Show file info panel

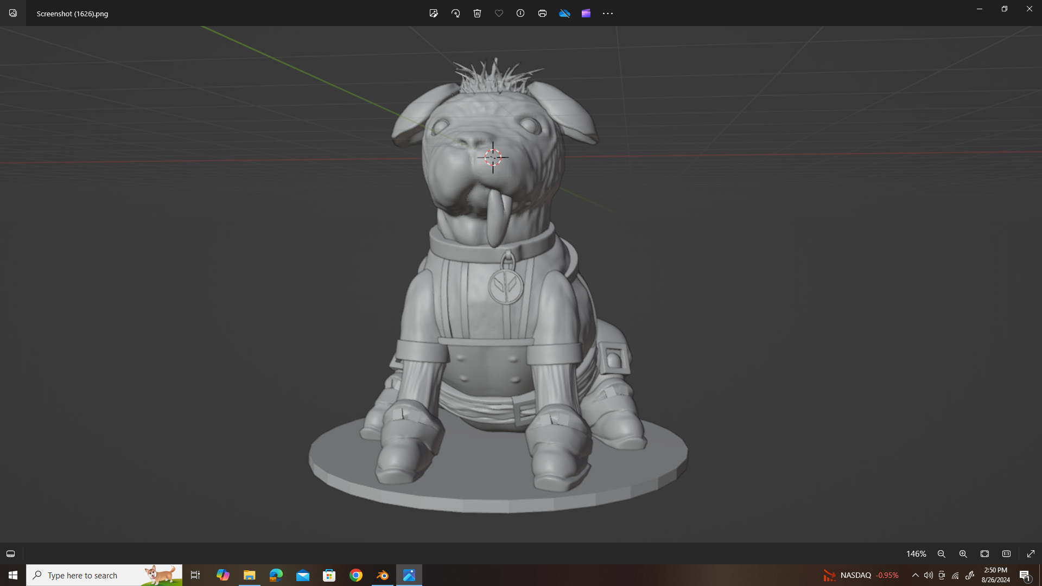pos(520,14)
